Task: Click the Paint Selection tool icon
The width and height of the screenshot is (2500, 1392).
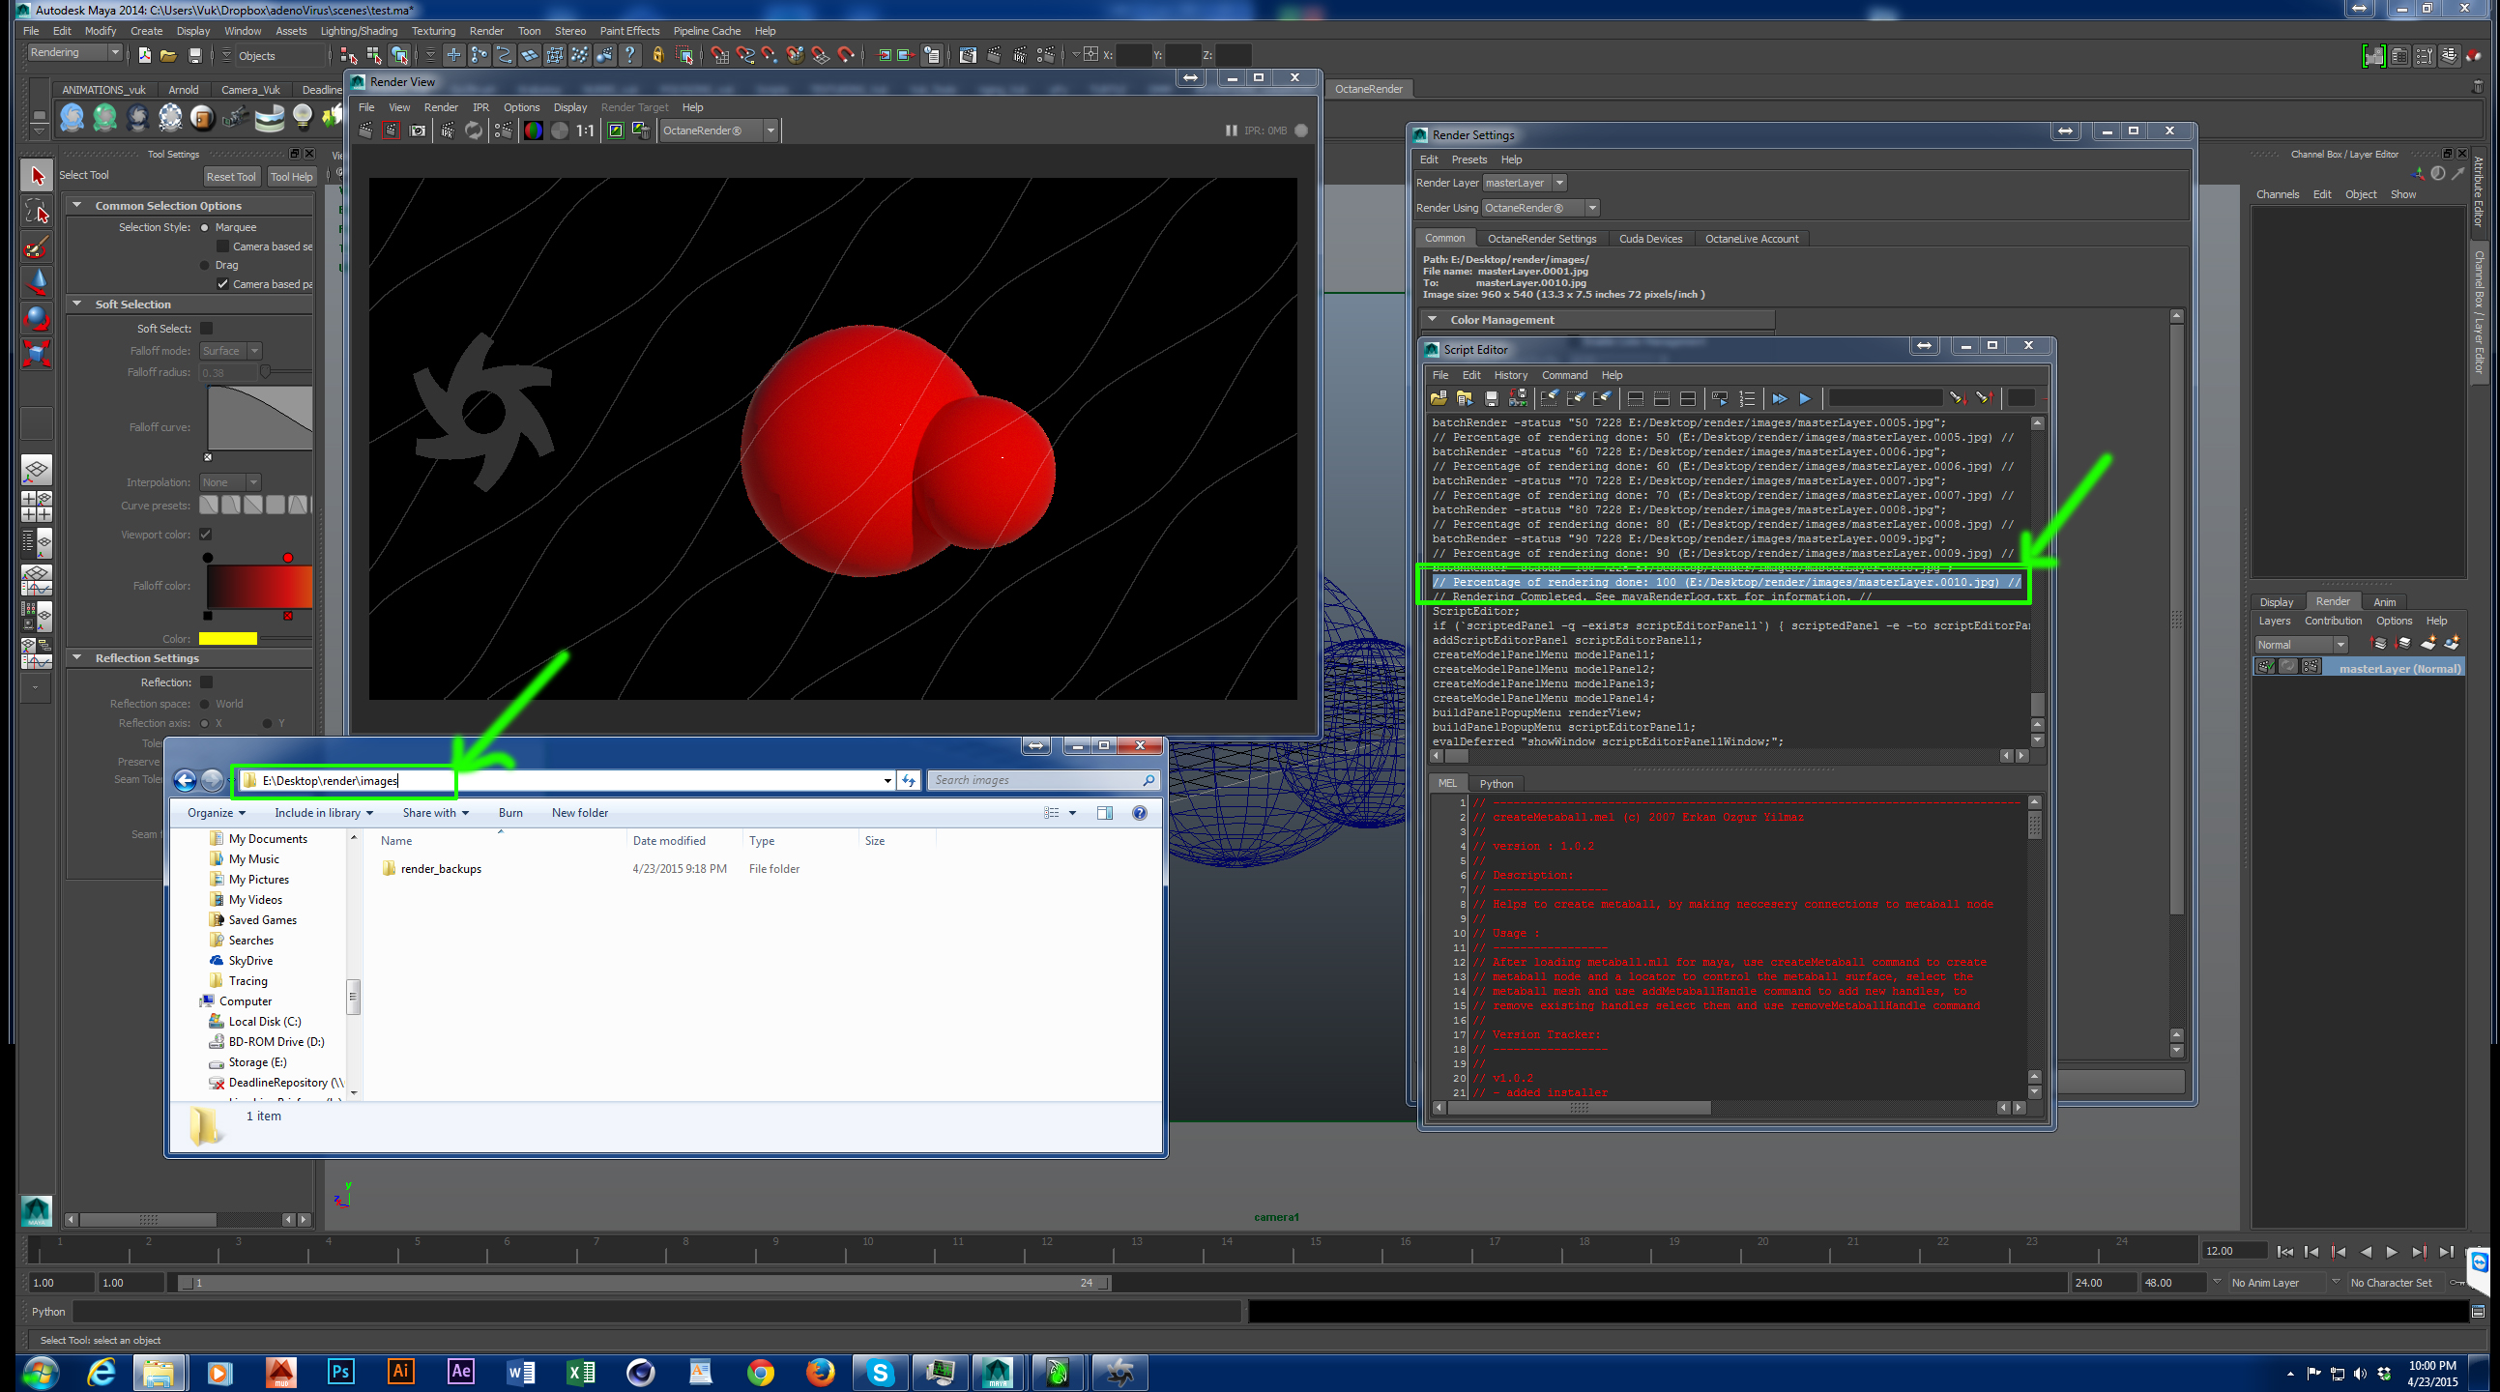Action: [37, 247]
